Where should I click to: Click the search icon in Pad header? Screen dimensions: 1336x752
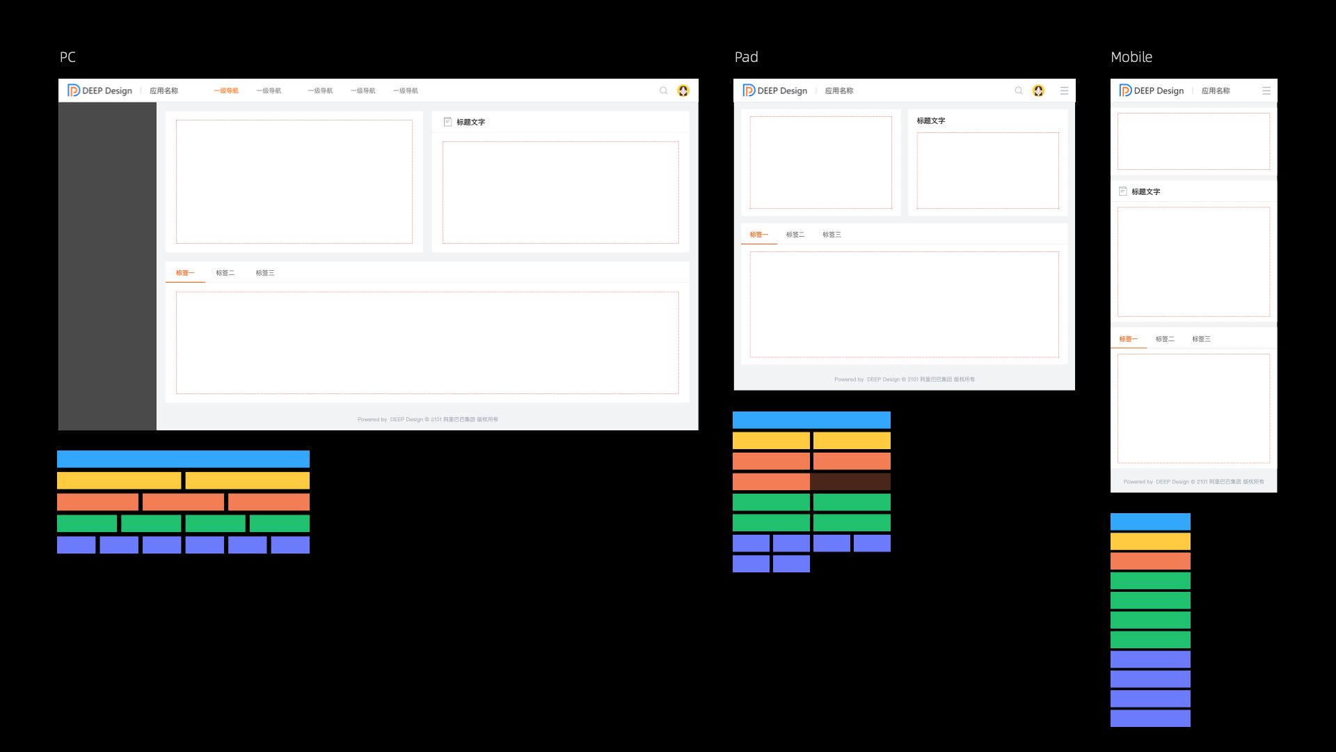coord(1019,91)
